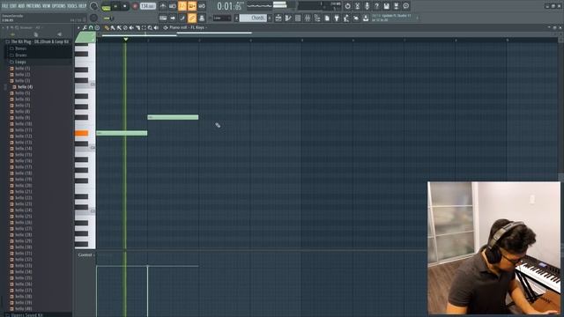Click the multilink-to-controllers icon
The image size is (564, 317).
pos(202,18)
